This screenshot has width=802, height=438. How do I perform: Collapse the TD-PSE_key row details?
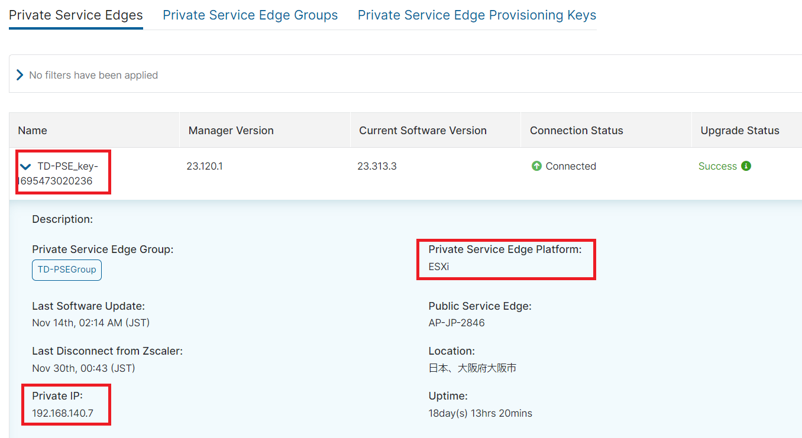point(25,167)
